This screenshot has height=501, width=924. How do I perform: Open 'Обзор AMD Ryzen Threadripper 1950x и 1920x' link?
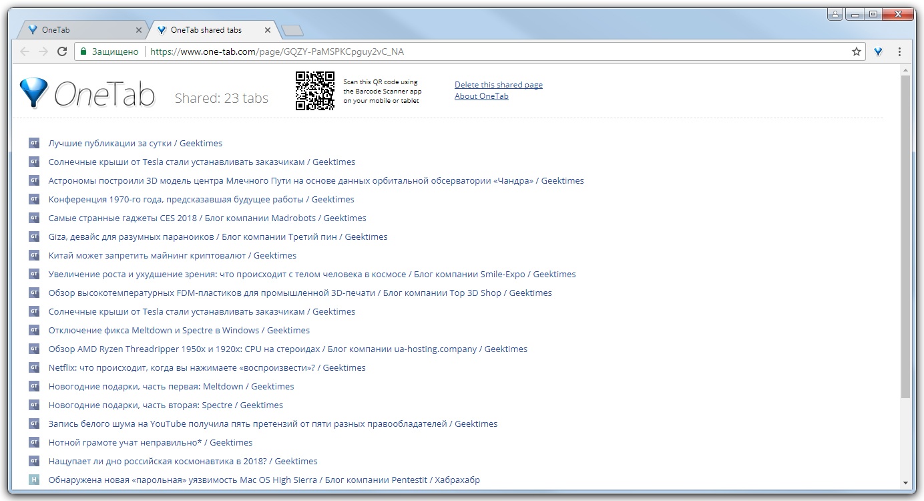(x=288, y=349)
